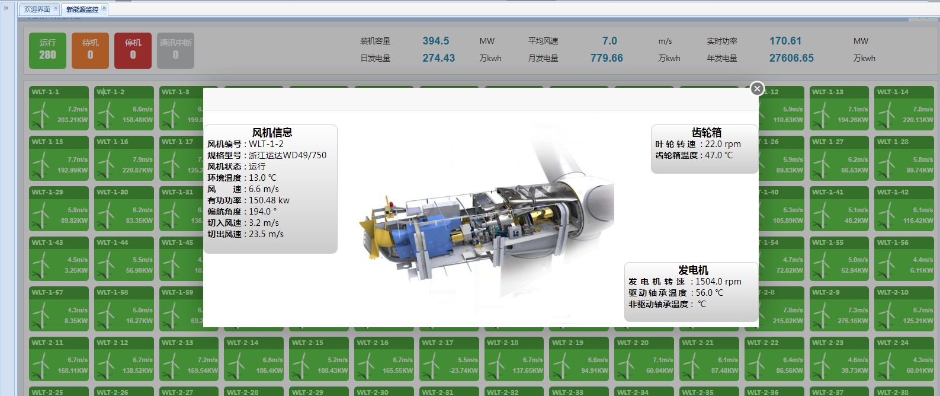Select the WLT-2-19 card title

click(x=568, y=343)
